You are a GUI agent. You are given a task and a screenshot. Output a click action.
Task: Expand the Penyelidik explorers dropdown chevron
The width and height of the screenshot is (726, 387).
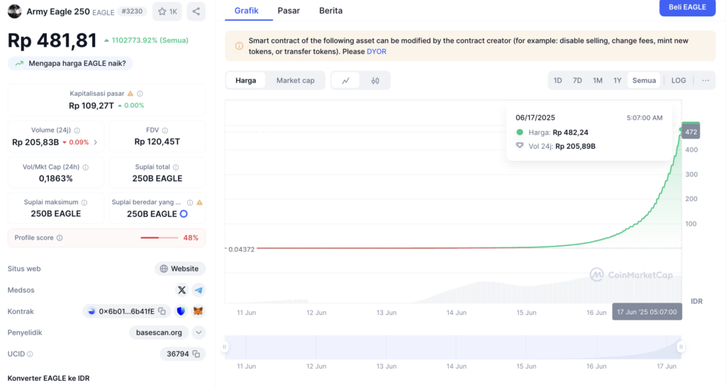click(x=199, y=333)
